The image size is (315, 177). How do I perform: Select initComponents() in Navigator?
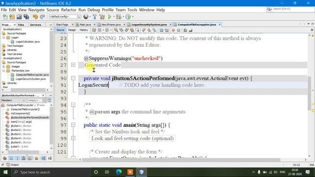(20, 114)
